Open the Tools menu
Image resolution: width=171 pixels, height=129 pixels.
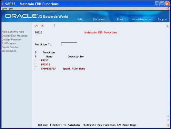click(4, 9)
